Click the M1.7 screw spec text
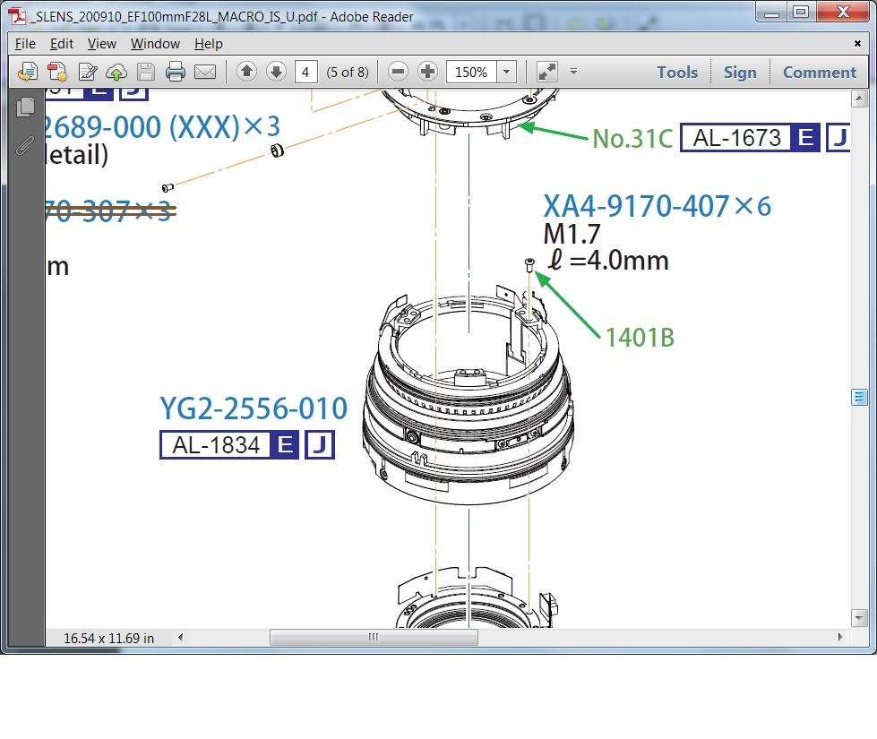The width and height of the screenshot is (877, 739). (x=572, y=234)
